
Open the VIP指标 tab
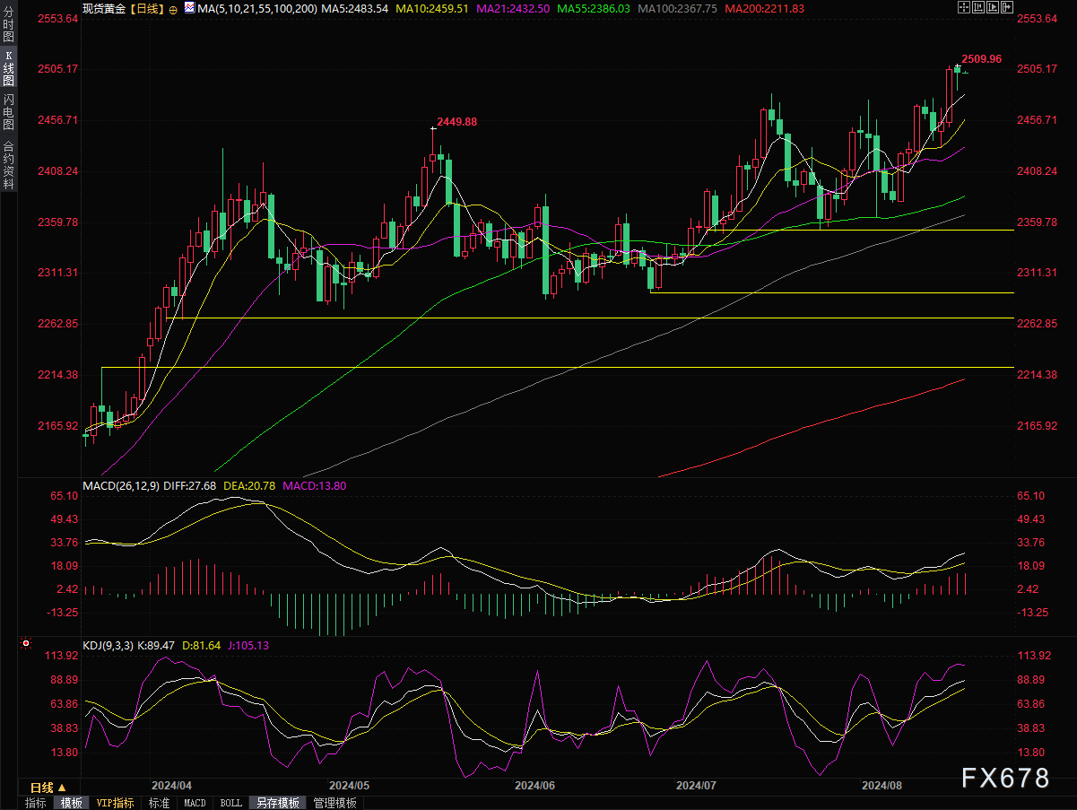click(115, 803)
